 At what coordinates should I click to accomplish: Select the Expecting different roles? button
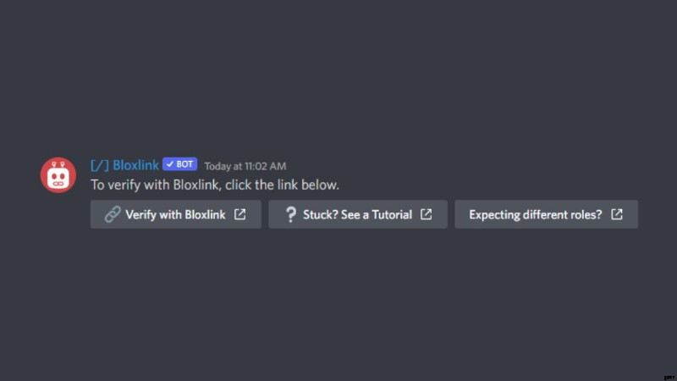pyautogui.click(x=546, y=214)
